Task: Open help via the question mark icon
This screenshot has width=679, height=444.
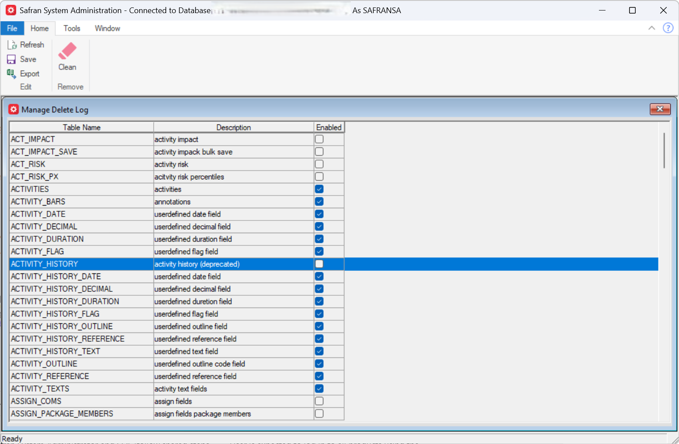Action: pyautogui.click(x=668, y=28)
